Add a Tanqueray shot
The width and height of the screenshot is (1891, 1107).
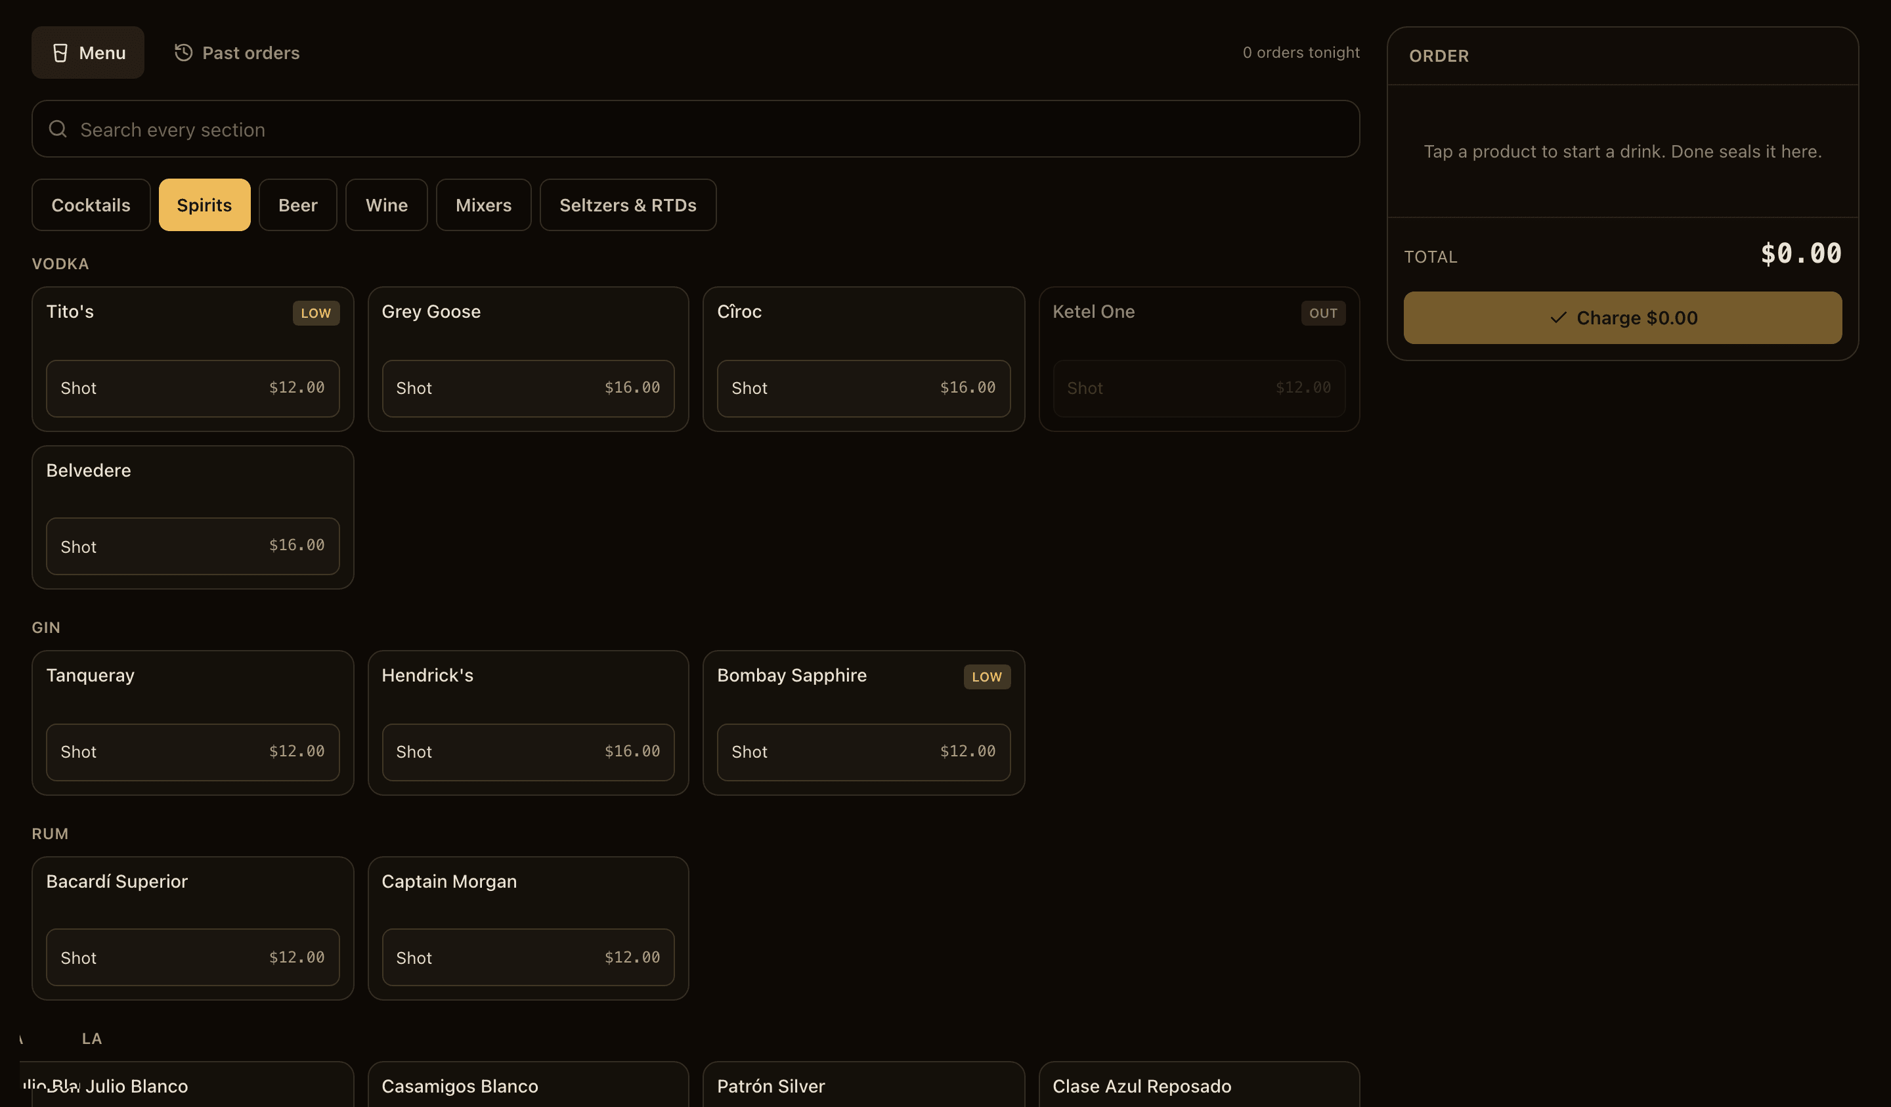pyautogui.click(x=193, y=752)
